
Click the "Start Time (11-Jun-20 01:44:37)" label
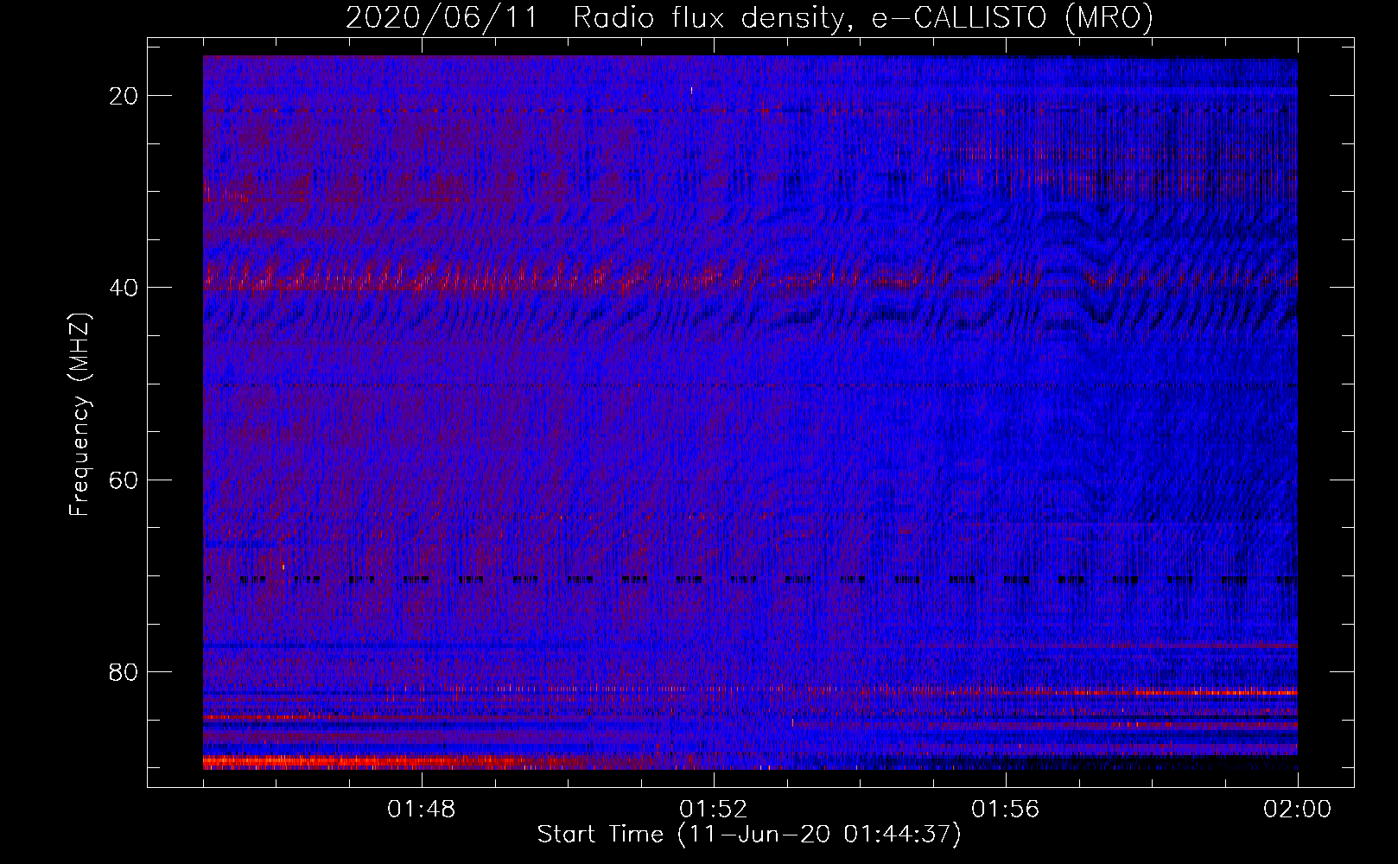click(x=749, y=835)
